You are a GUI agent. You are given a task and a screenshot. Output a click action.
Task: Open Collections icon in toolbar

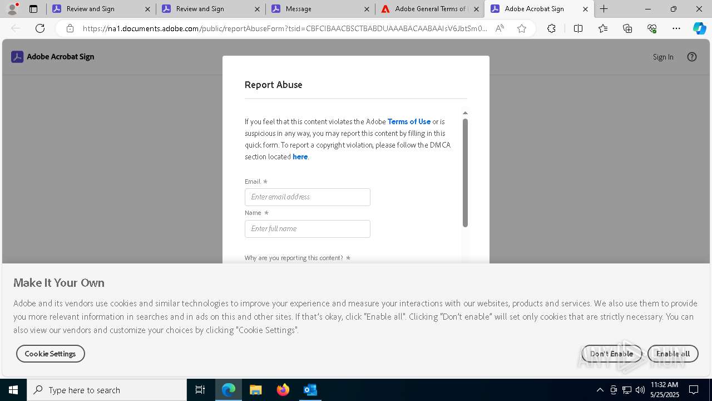coord(627,28)
